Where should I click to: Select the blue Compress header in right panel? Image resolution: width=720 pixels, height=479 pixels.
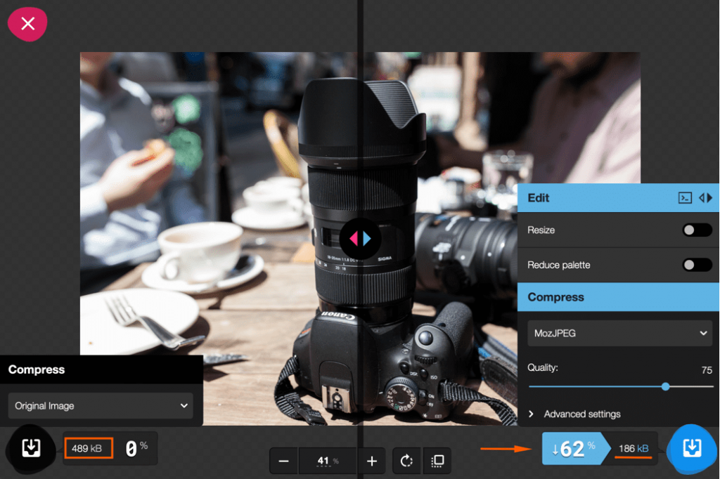tap(619, 297)
